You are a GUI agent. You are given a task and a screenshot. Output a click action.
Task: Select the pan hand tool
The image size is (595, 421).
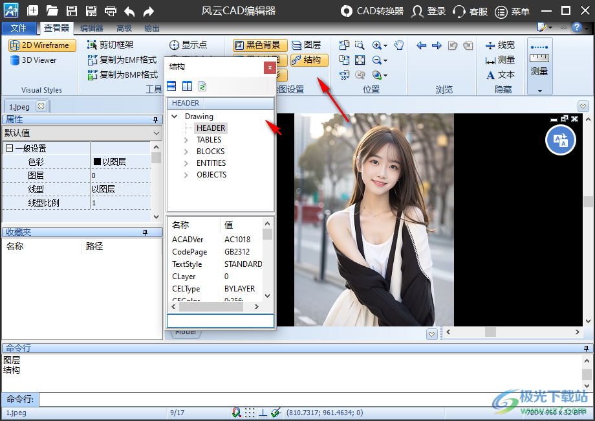click(x=398, y=45)
